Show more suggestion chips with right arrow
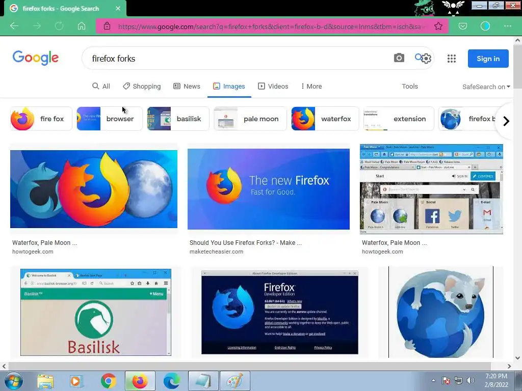 506,121
